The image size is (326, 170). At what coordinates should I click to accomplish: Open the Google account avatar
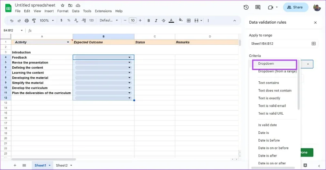(317, 7)
